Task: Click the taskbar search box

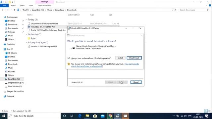Action: [x=34, y=116]
